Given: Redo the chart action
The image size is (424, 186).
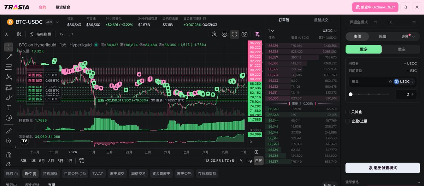Looking at the screenshot, I should 71,34.
